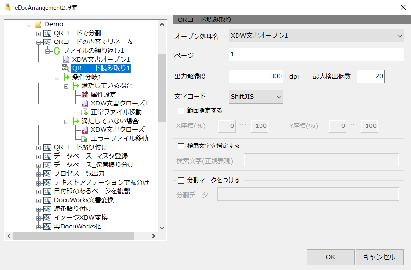This screenshot has width=411, height=270.
Task: Click the tree scroll left arrow
Action: click(9, 236)
